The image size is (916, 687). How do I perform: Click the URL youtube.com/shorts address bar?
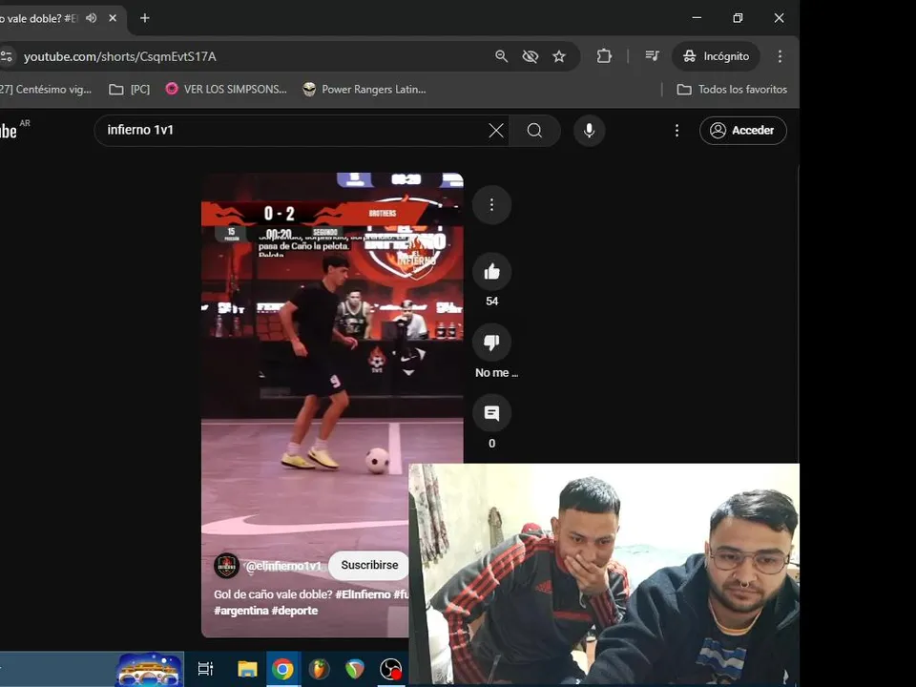120,56
